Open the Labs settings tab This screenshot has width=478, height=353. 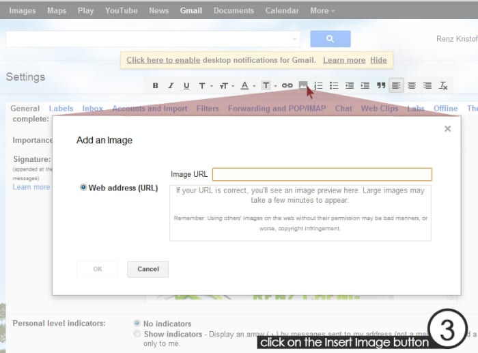click(x=416, y=109)
